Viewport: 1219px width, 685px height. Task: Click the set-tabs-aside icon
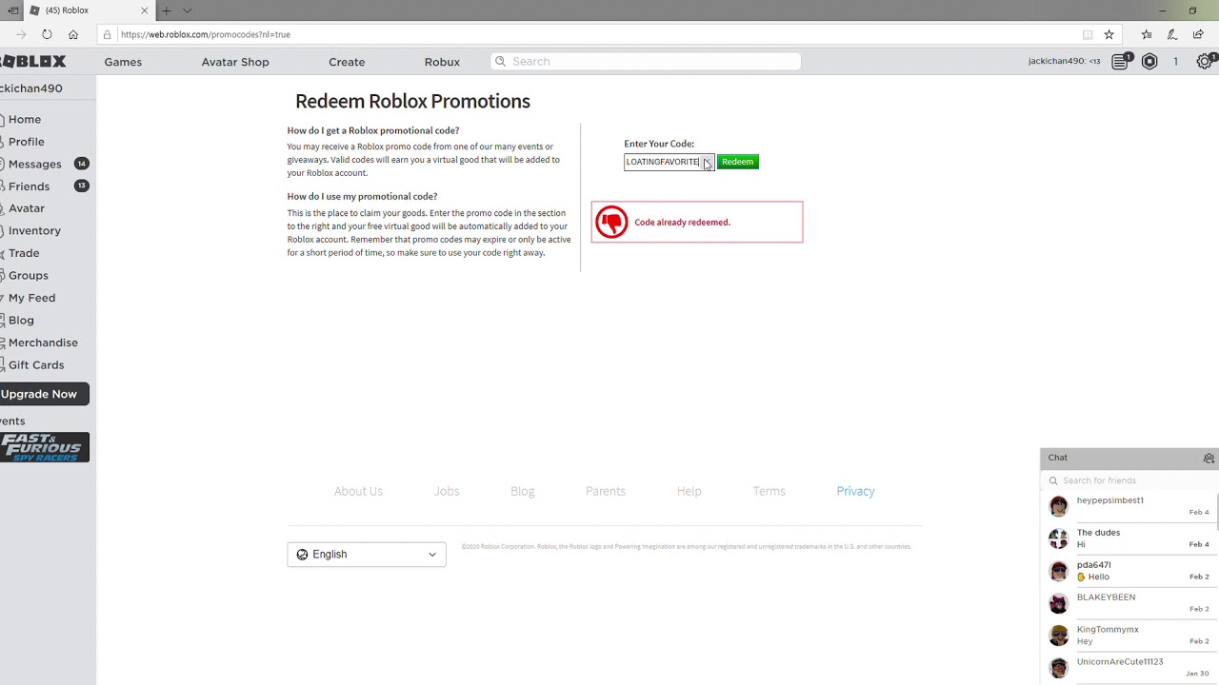[x=12, y=10]
